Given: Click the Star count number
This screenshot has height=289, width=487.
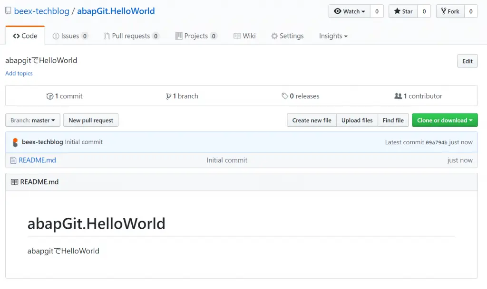Looking at the screenshot, I should 424,11.
